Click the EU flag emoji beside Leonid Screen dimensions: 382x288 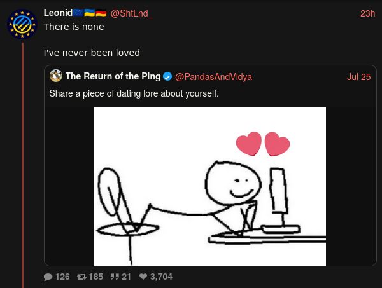point(78,13)
